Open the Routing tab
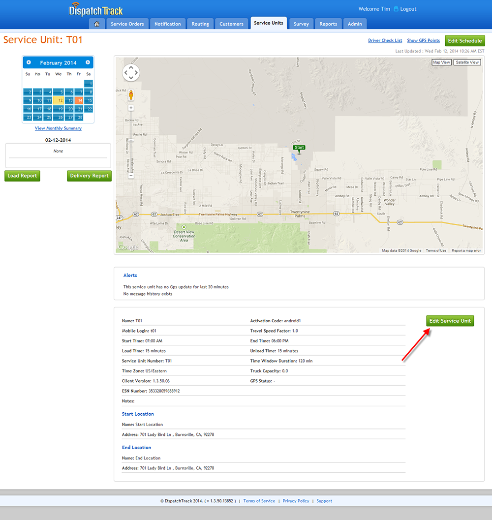Screen dimensions: 492x520 [200, 24]
